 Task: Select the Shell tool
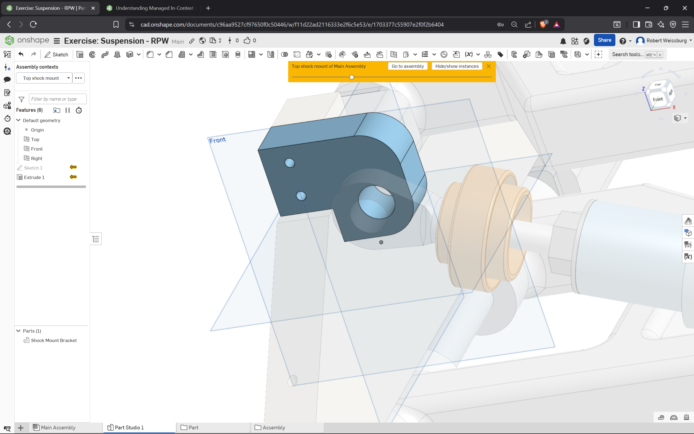pyautogui.click(x=213, y=55)
